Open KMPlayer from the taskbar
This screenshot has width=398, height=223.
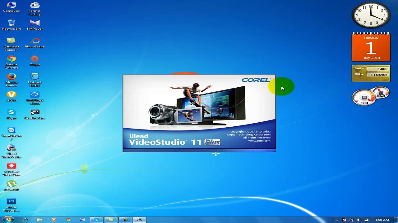click(82, 220)
